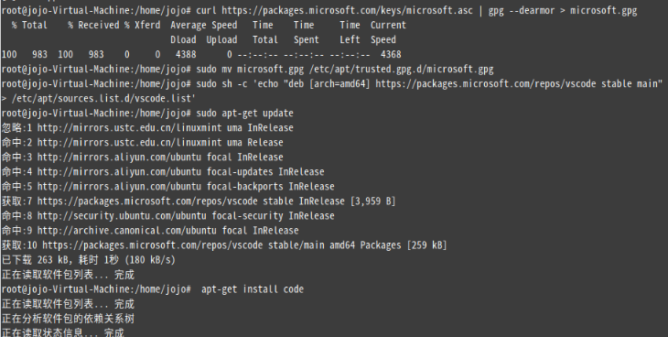This screenshot has width=668, height=337.
Task: Click the vscode repo URL inside echo command
Action: click(485, 84)
